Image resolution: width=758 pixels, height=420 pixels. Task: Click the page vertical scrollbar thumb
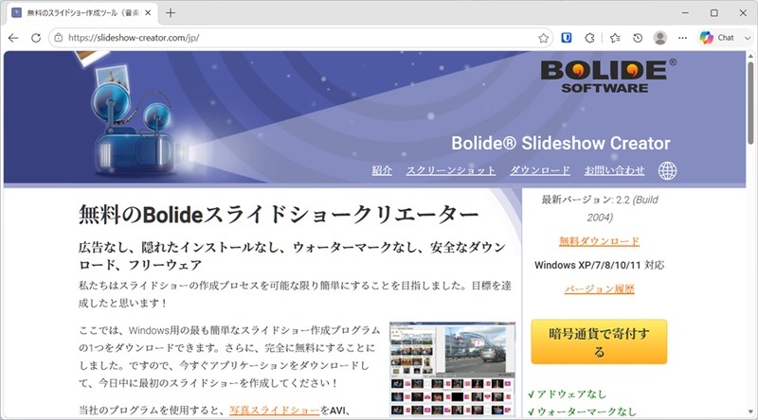[750, 103]
